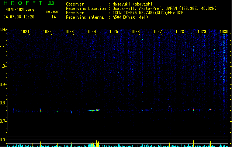Click the 0.8 kHz frequency label
Viewport: 232px width, 147px height.
tap(3, 103)
